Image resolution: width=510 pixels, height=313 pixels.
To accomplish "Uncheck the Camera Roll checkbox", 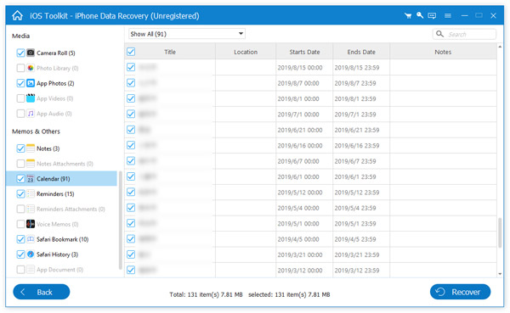I will click(x=20, y=53).
